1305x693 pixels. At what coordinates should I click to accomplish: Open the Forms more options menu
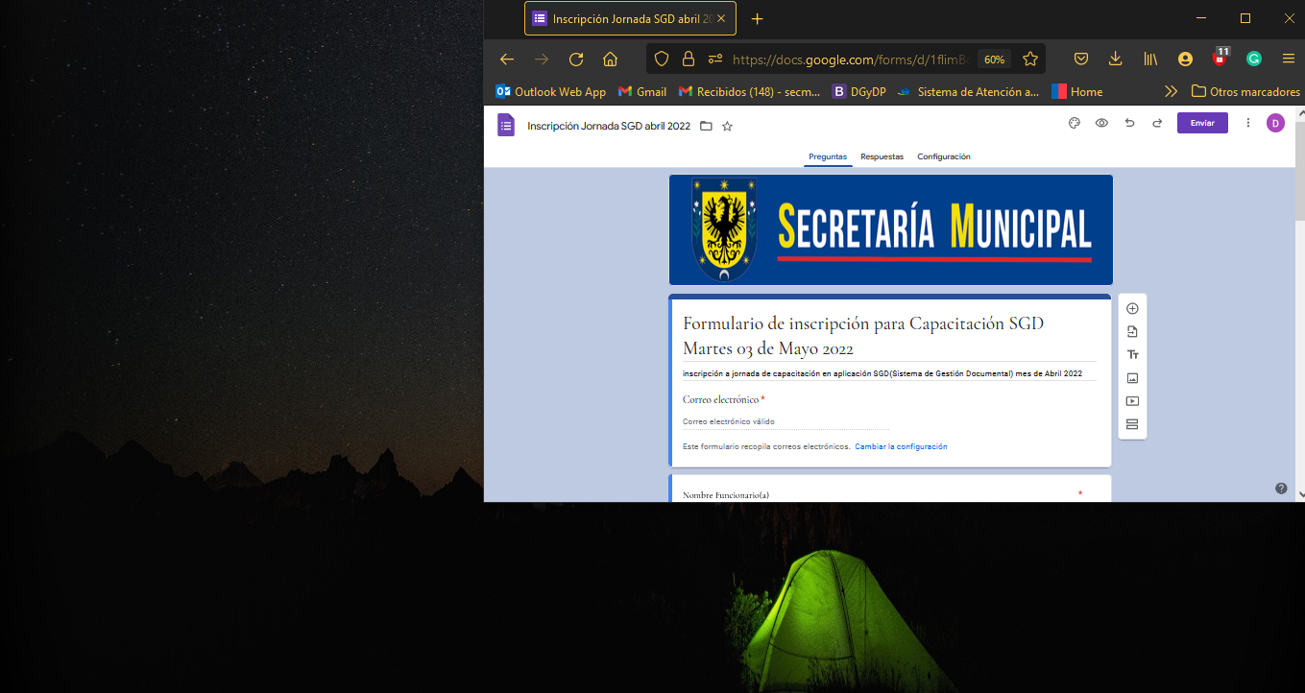tap(1248, 124)
